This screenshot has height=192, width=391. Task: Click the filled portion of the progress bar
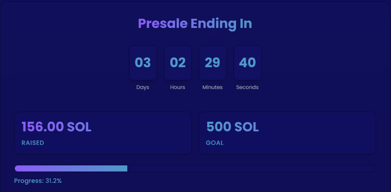[x=71, y=168]
